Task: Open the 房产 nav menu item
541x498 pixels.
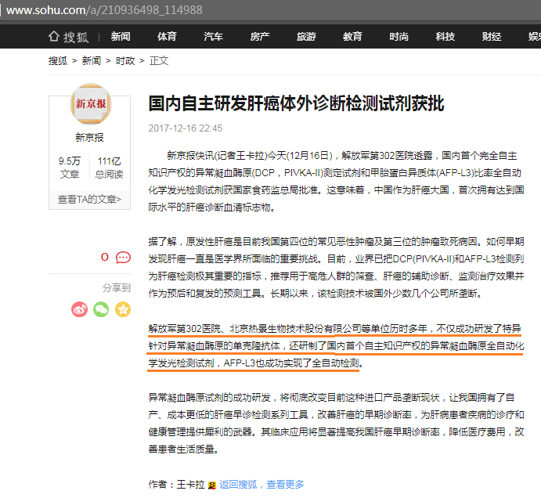Action: pyautogui.click(x=260, y=36)
